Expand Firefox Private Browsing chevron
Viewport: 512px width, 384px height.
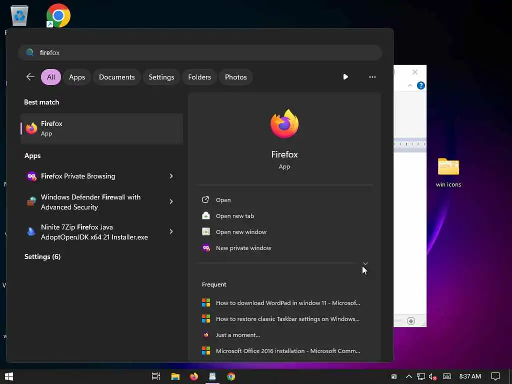[171, 176]
